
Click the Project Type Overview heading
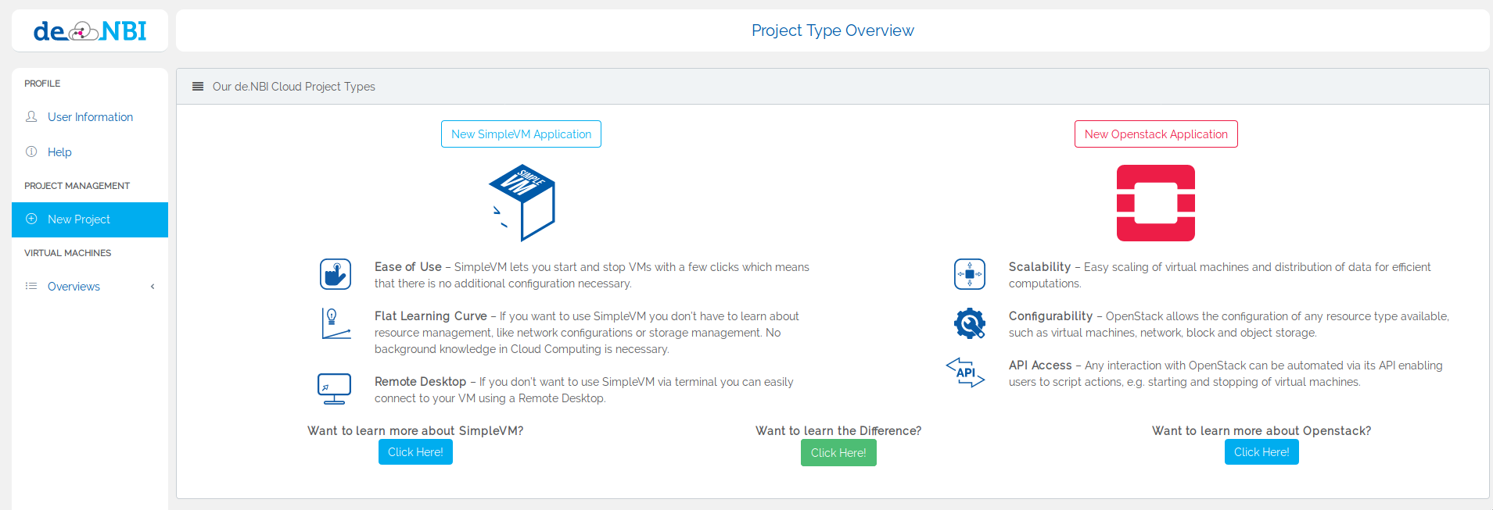pyautogui.click(x=832, y=30)
